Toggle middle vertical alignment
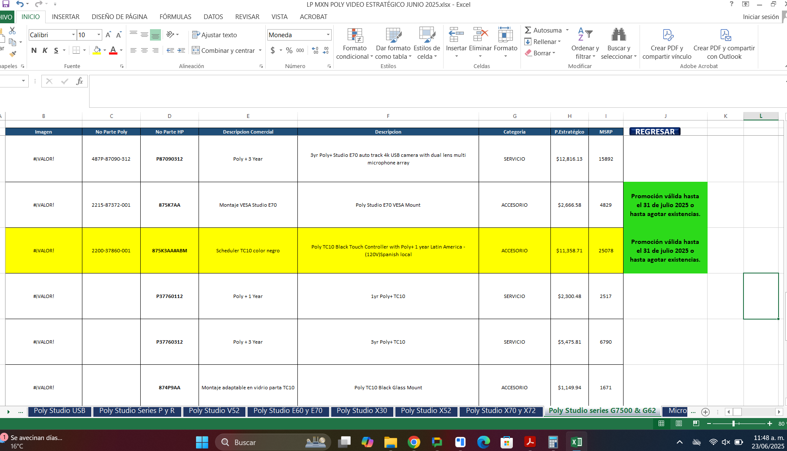 coord(144,35)
